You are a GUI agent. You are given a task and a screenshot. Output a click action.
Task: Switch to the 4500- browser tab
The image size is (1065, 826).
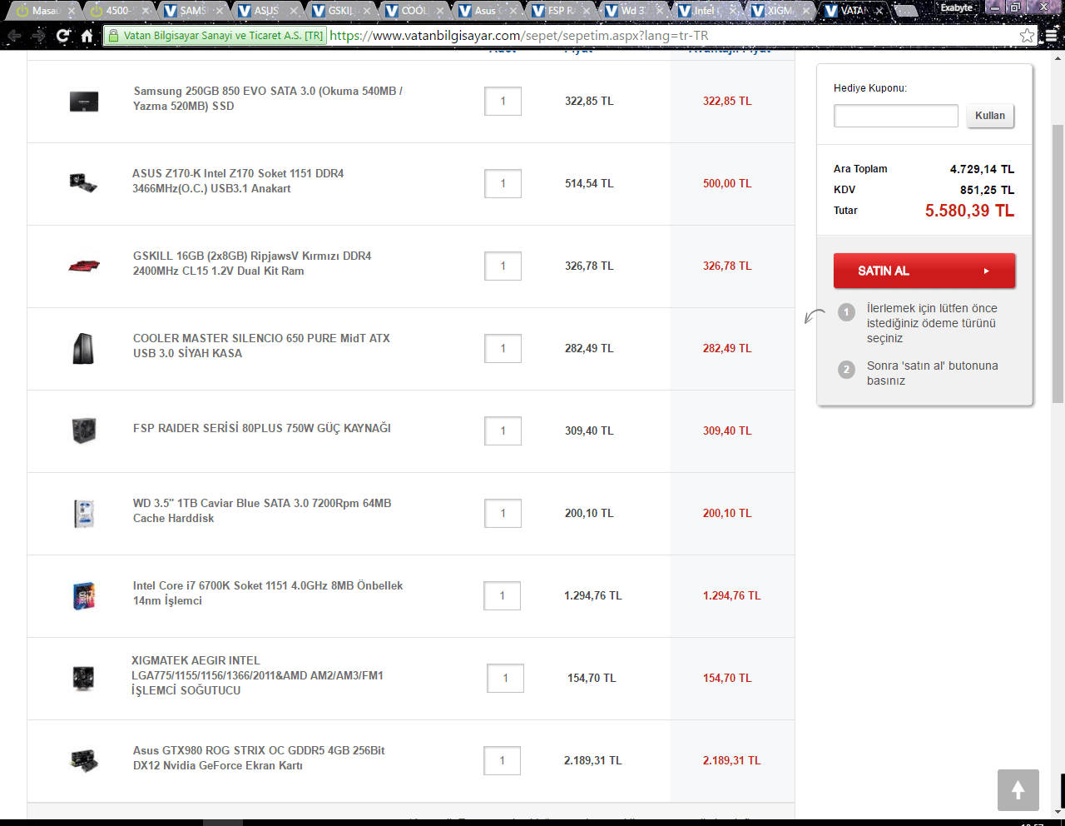point(117,11)
